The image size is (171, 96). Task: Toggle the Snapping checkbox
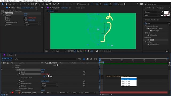click(x=78, y=4)
